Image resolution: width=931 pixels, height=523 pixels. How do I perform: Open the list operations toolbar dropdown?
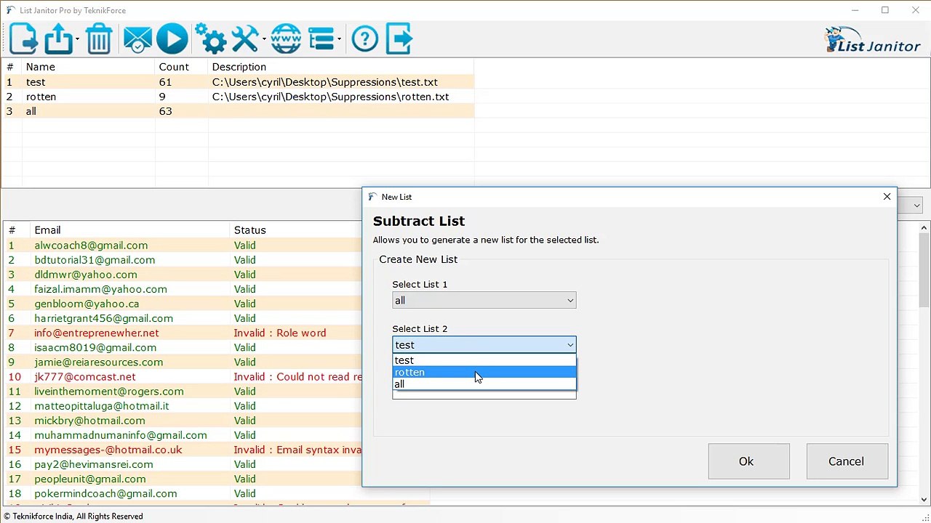tap(324, 39)
